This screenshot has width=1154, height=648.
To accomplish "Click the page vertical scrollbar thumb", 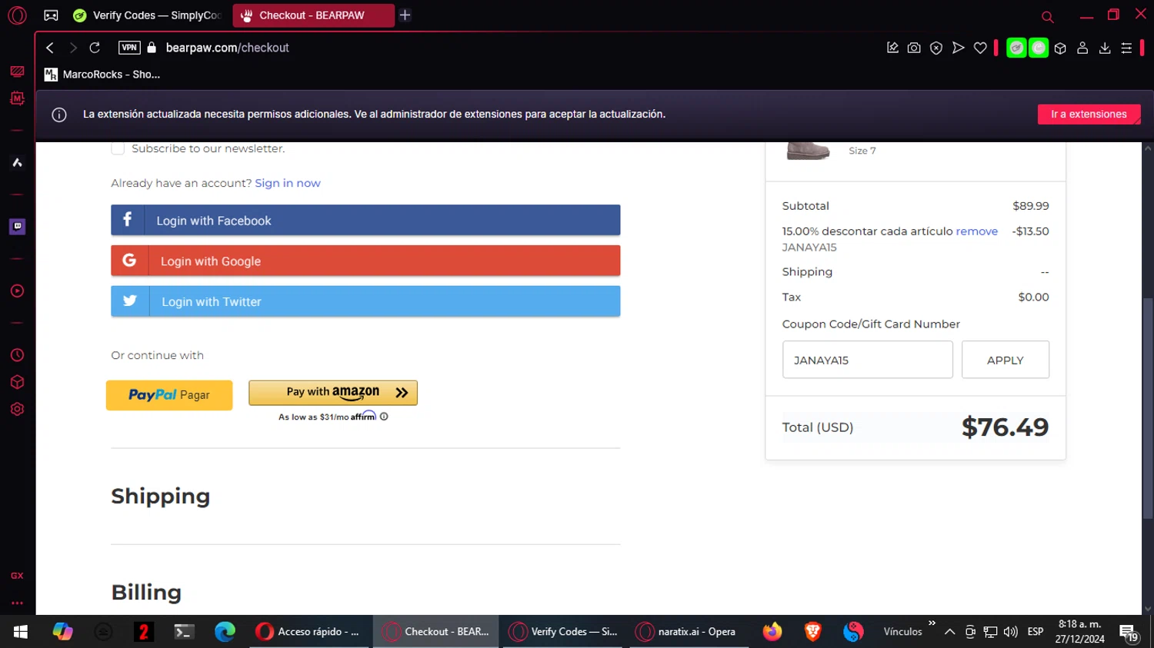I will (1148, 407).
